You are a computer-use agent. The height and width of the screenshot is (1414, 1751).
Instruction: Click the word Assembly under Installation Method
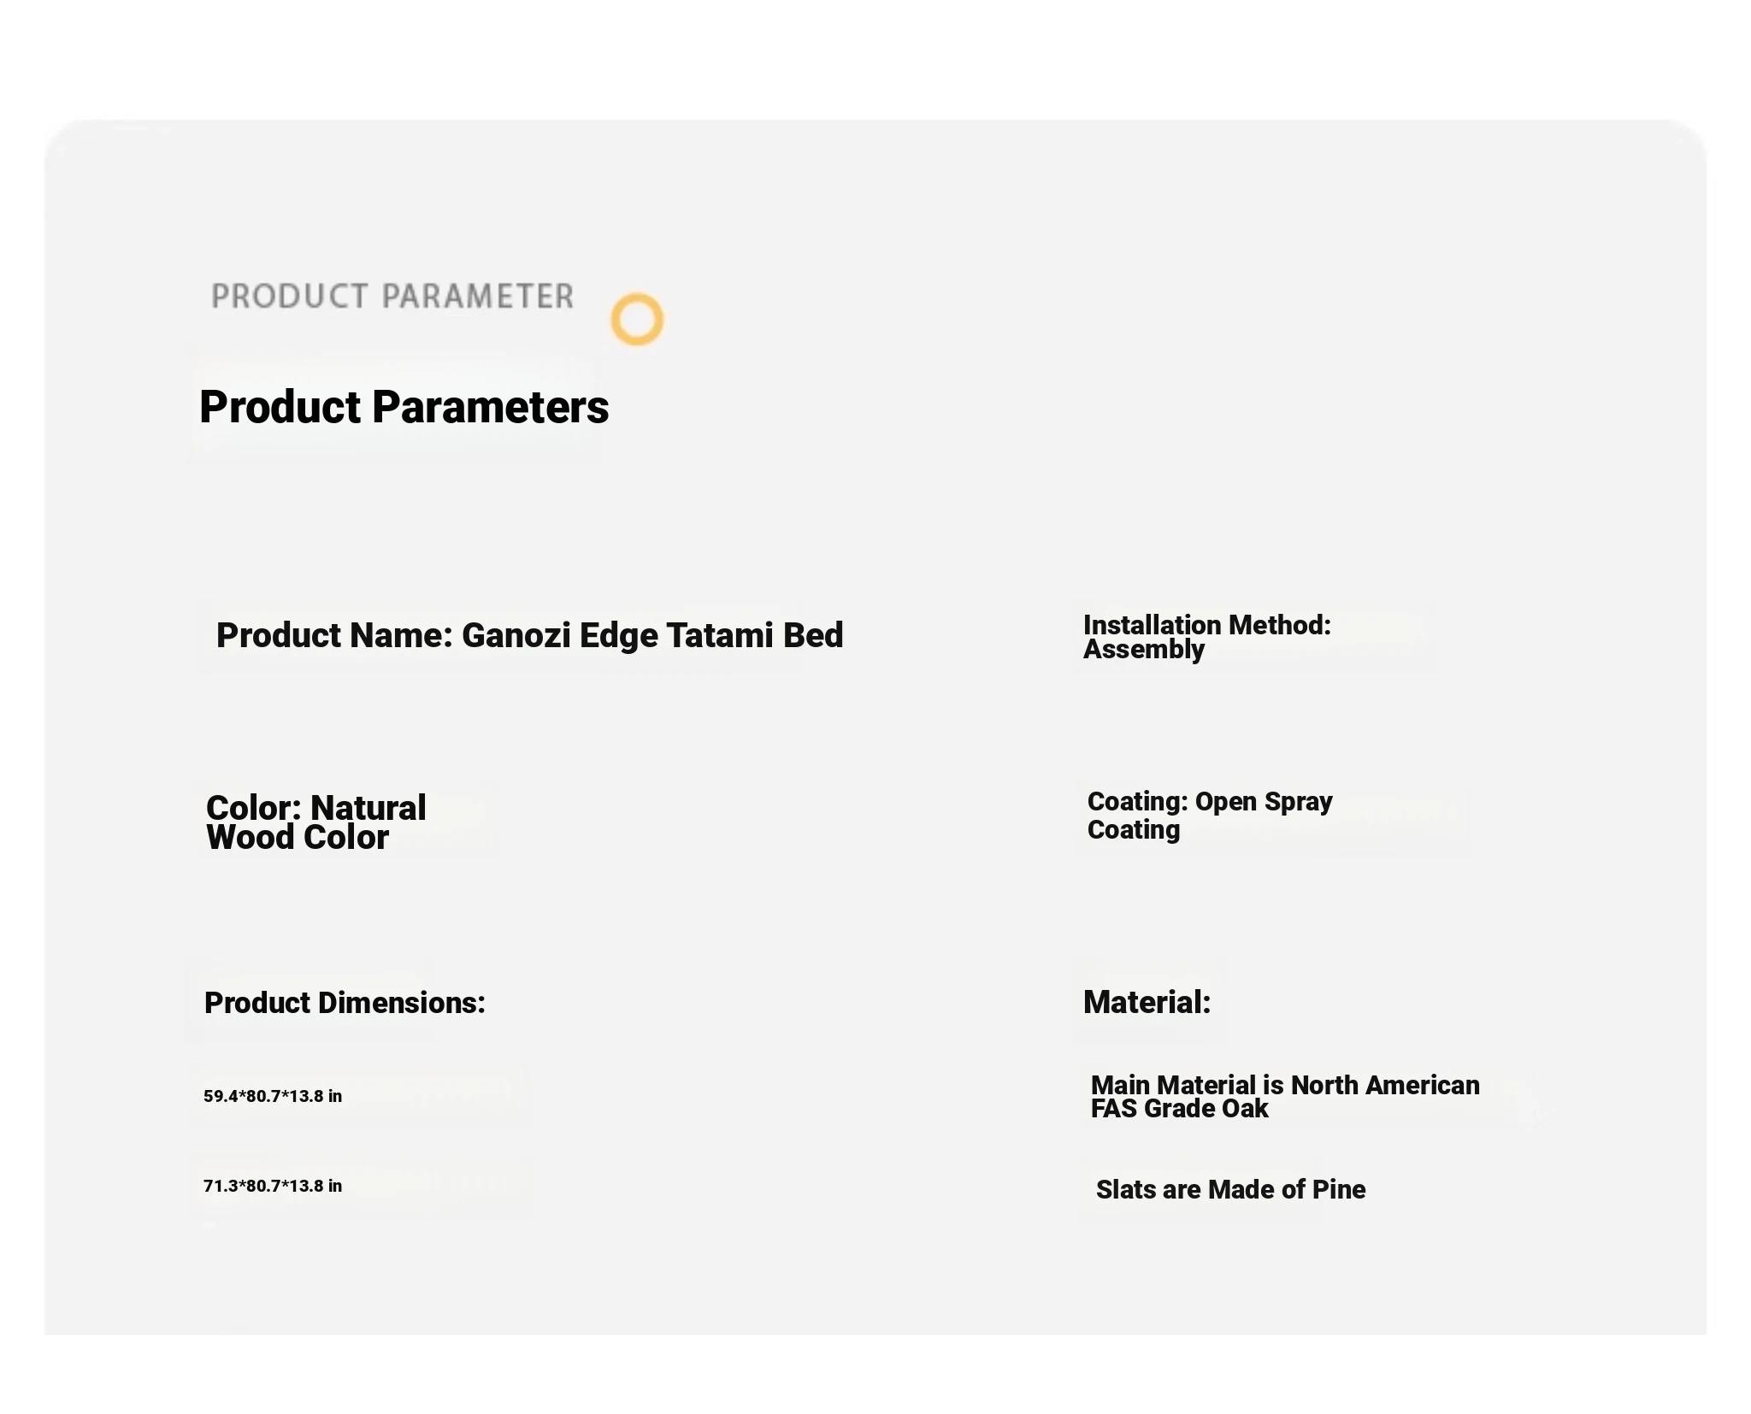click(1143, 650)
